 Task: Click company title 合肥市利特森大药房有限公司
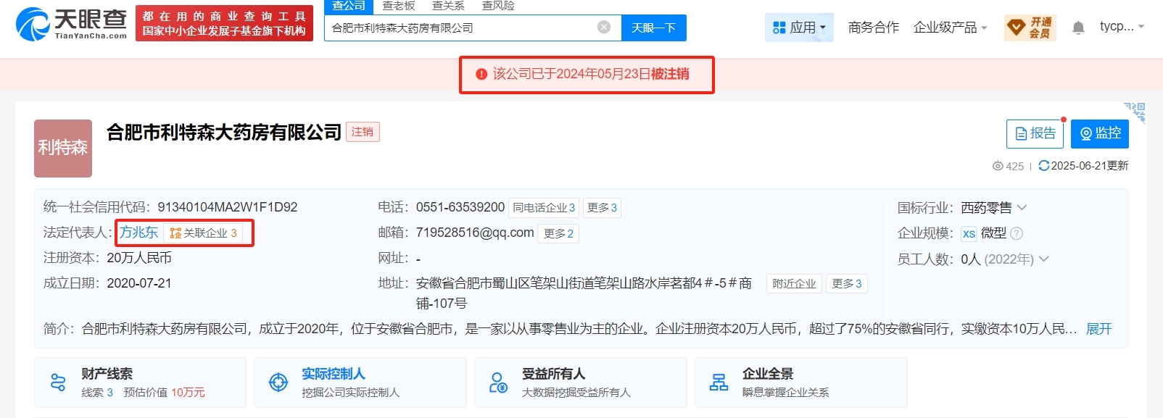tap(224, 132)
